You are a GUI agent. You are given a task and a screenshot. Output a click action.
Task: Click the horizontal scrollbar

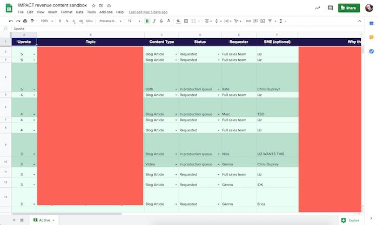[x=67, y=214]
